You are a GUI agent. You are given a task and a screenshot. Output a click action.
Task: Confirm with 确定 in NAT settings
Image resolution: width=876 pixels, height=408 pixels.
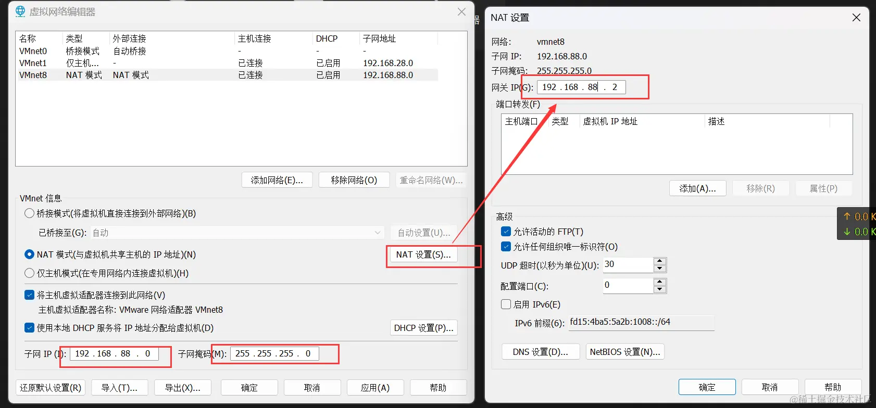point(707,387)
